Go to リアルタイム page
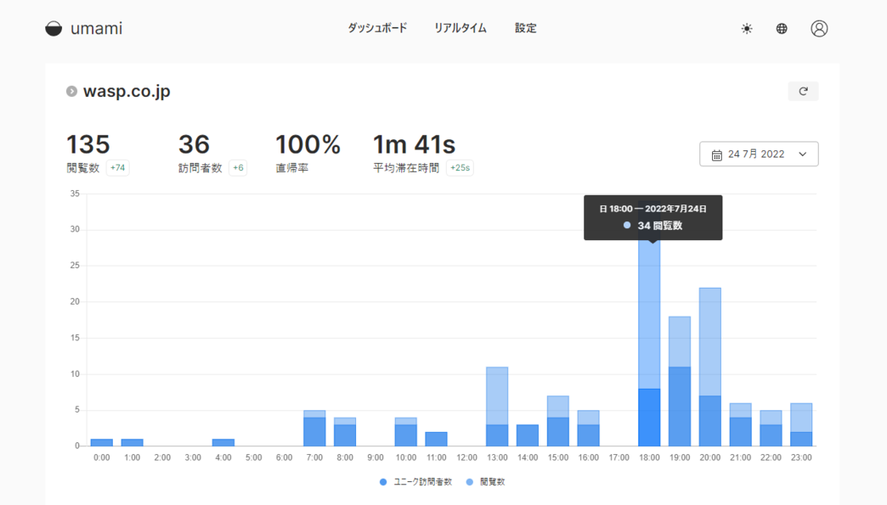The width and height of the screenshot is (887, 505). coord(460,28)
